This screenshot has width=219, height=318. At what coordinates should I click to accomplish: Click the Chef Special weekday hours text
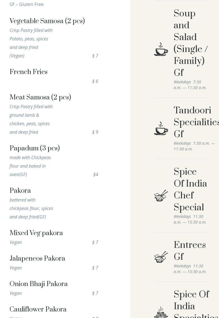pos(190,219)
